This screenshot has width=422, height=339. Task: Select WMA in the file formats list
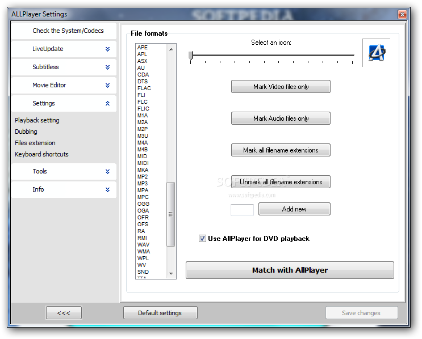coord(144,252)
